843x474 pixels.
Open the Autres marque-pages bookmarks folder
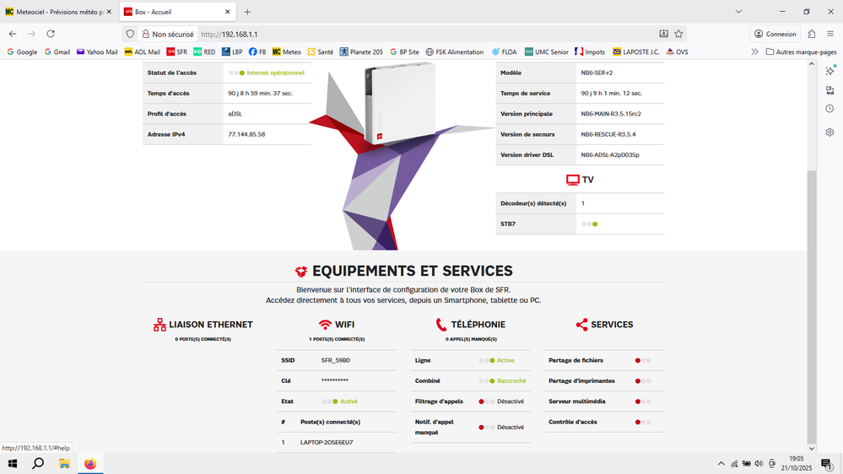[801, 51]
